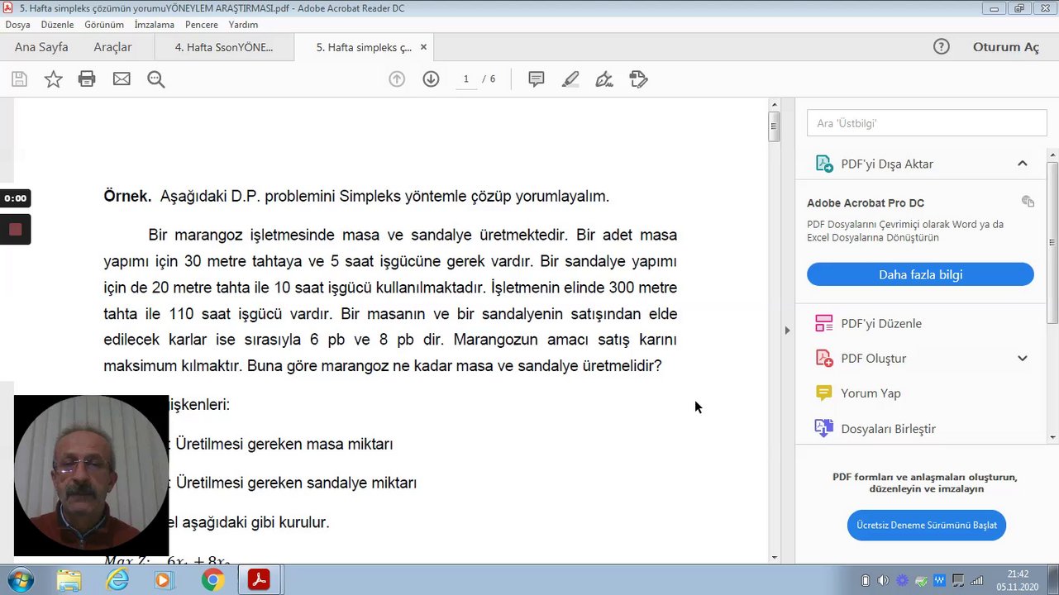Send file by email envelope icon
This screenshot has height=595, width=1059.
click(122, 79)
